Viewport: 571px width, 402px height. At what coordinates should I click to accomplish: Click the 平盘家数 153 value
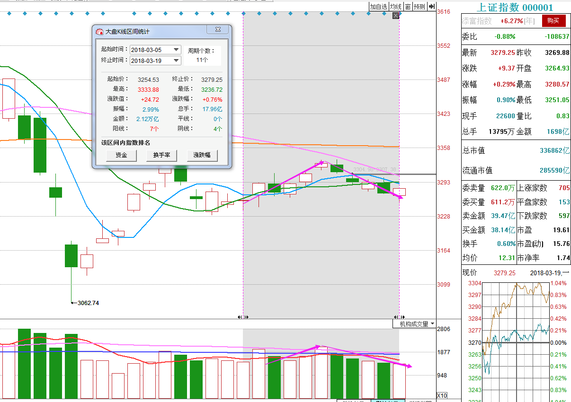click(x=564, y=202)
